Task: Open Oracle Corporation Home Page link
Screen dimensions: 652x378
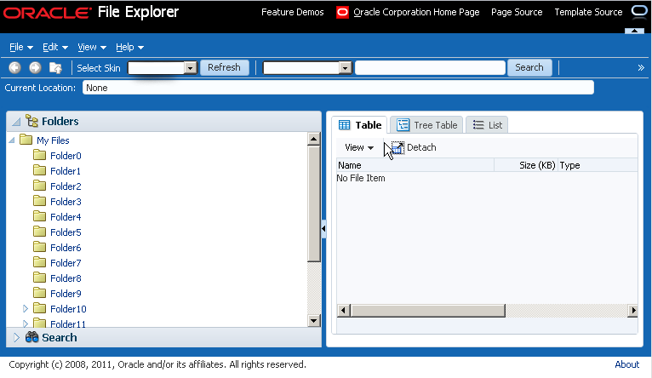Action: (x=416, y=12)
